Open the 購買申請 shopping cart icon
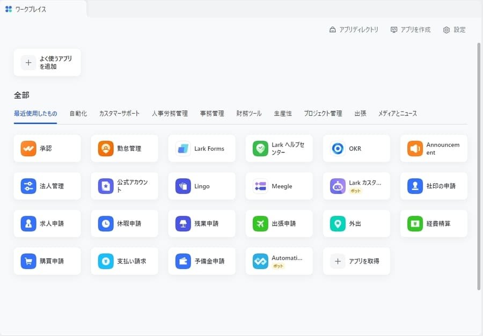This screenshot has height=336, width=483. (x=28, y=261)
